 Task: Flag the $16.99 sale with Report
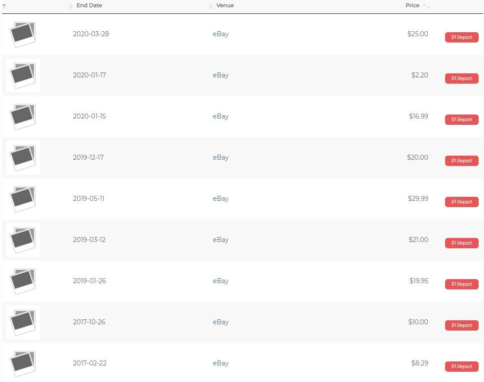point(462,120)
